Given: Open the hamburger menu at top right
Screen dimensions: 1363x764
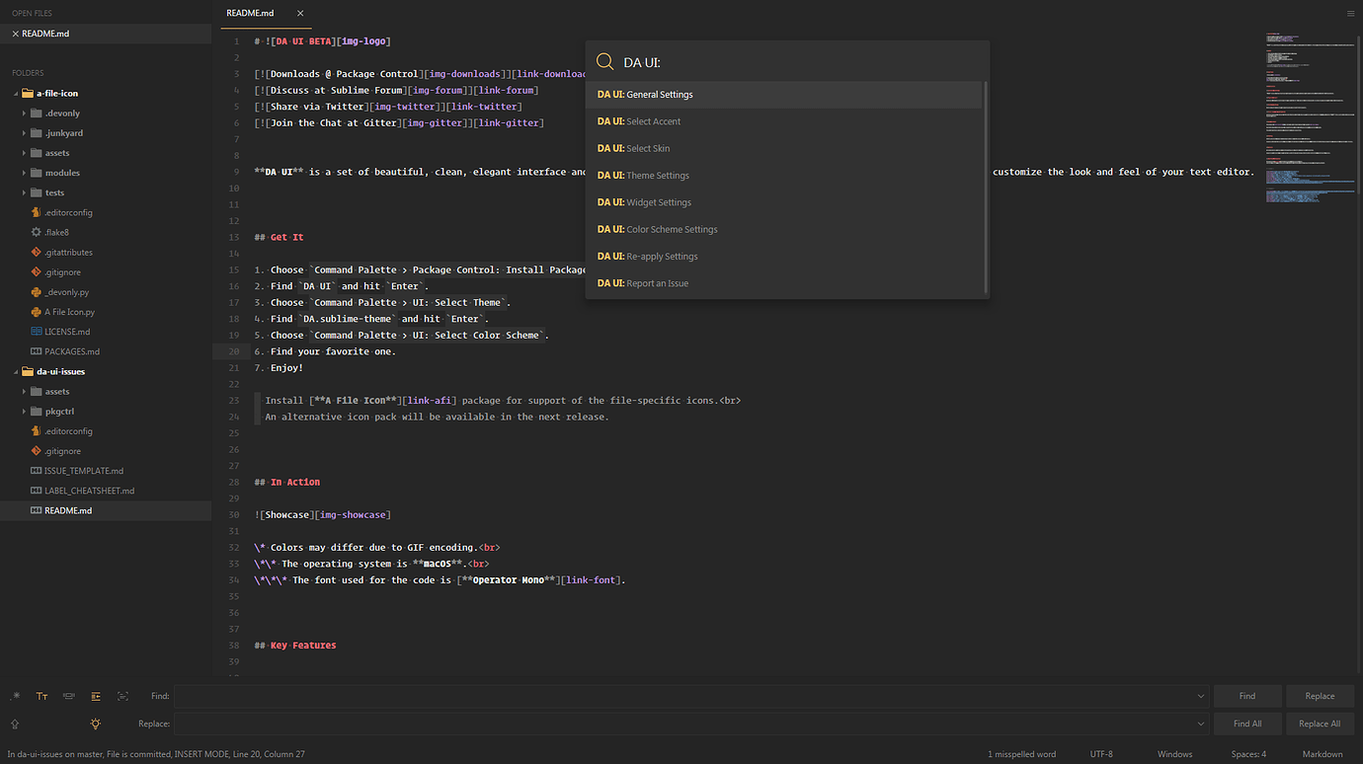Looking at the screenshot, I should pyautogui.click(x=1350, y=14).
